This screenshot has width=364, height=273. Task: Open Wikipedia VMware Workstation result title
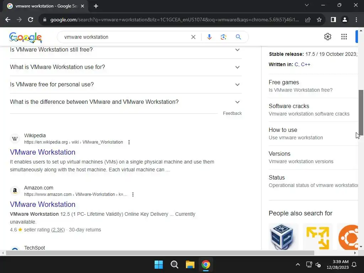43,152
